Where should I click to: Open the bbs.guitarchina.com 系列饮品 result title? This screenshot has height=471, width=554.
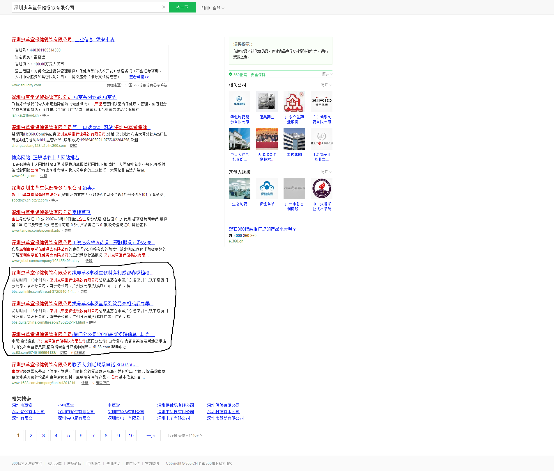pos(82,304)
